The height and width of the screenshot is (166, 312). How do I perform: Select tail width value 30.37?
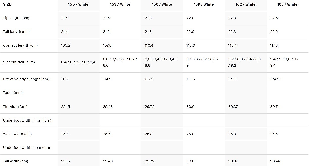pos(233,161)
